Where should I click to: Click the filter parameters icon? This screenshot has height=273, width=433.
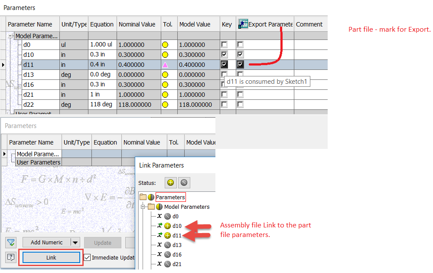10,243
